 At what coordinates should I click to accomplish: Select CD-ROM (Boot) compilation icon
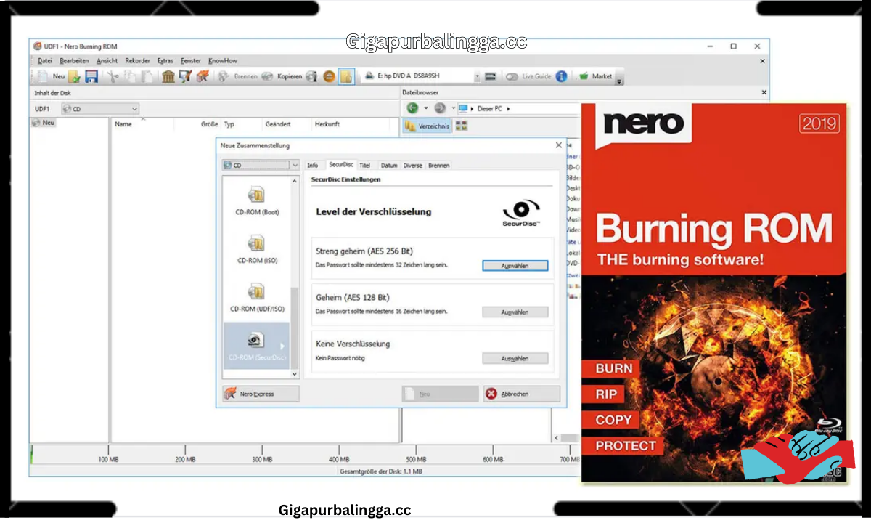pos(255,194)
